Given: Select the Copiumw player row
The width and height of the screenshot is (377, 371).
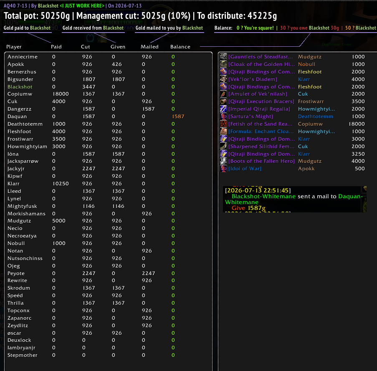Looking at the screenshot, I should (x=108, y=94).
